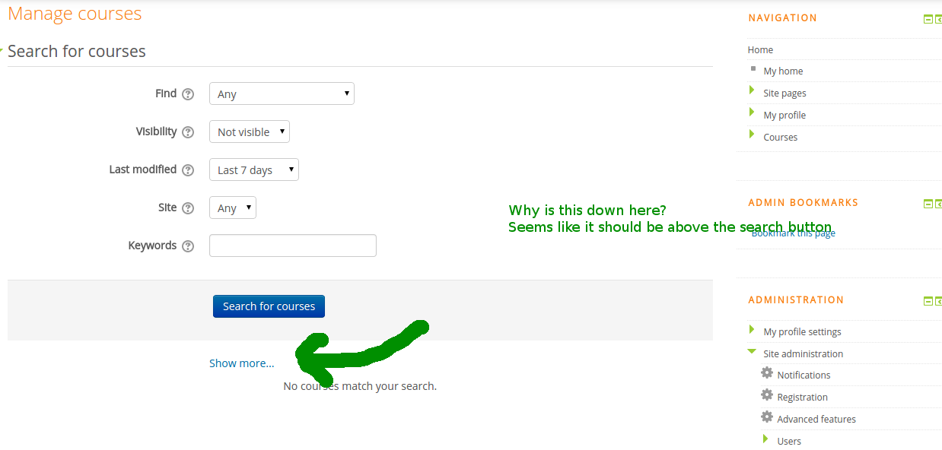Image resolution: width=942 pixels, height=450 pixels.
Task: Click the Advanced features gear icon
Action: pyautogui.click(x=767, y=417)
